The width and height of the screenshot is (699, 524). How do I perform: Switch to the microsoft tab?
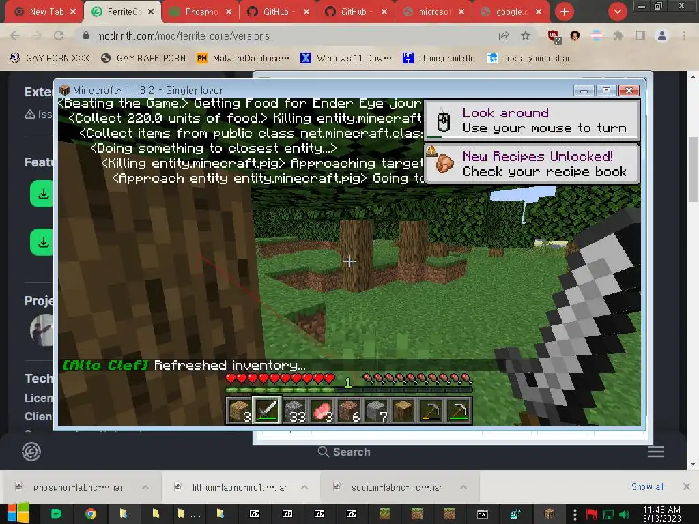coord(432,12)
